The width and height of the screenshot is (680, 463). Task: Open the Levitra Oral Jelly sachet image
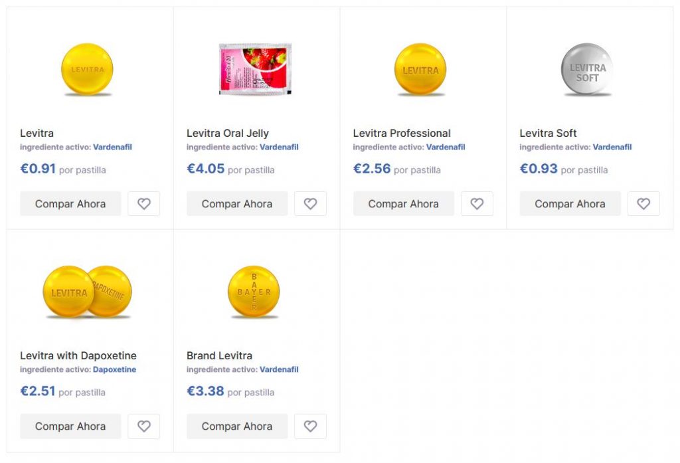[x=255, y=69]
